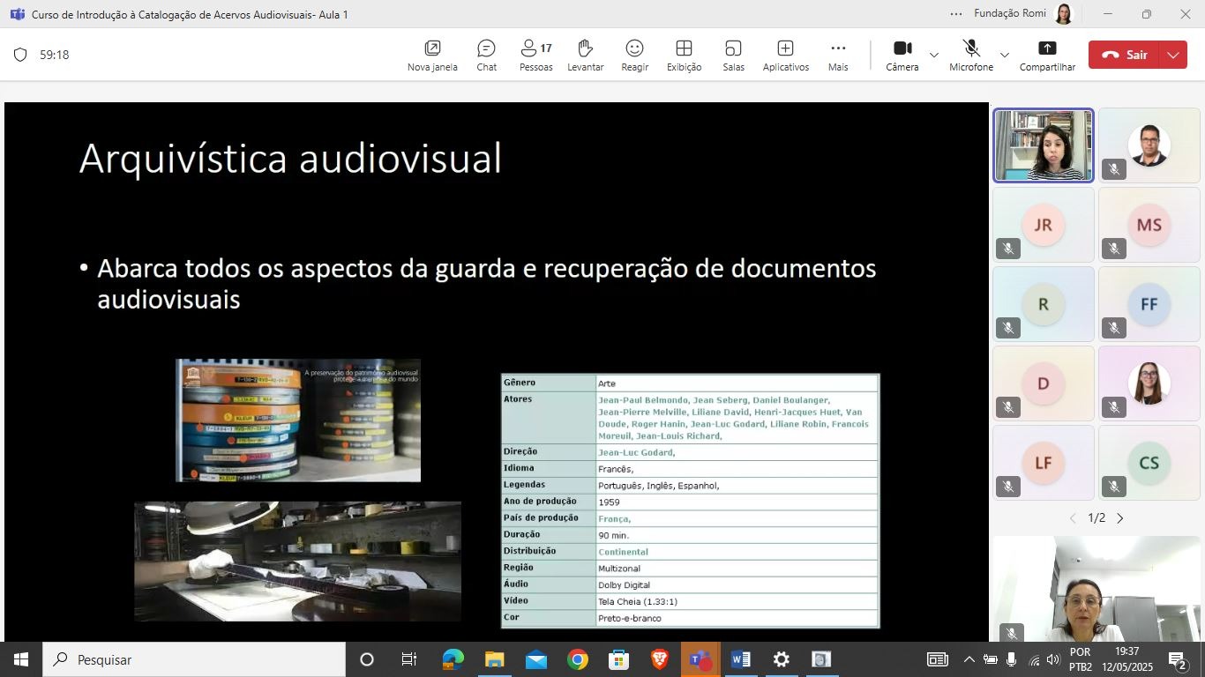Open Exibição view options
Viewport: 1205px width, 677px height.
click(x=684, y=55)
